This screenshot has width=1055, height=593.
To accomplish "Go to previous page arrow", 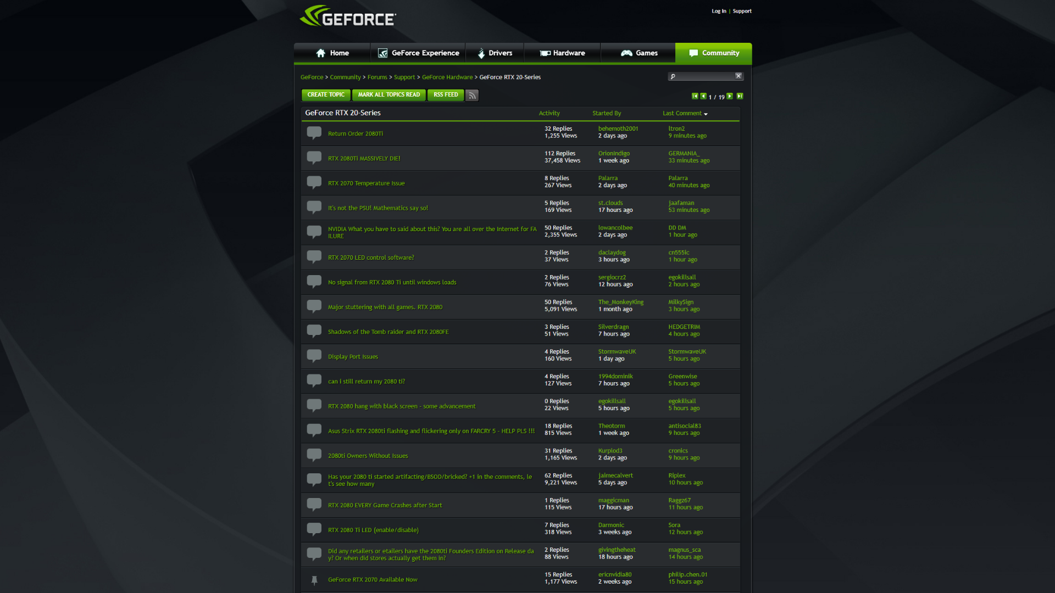I will [x=703, y=96].
